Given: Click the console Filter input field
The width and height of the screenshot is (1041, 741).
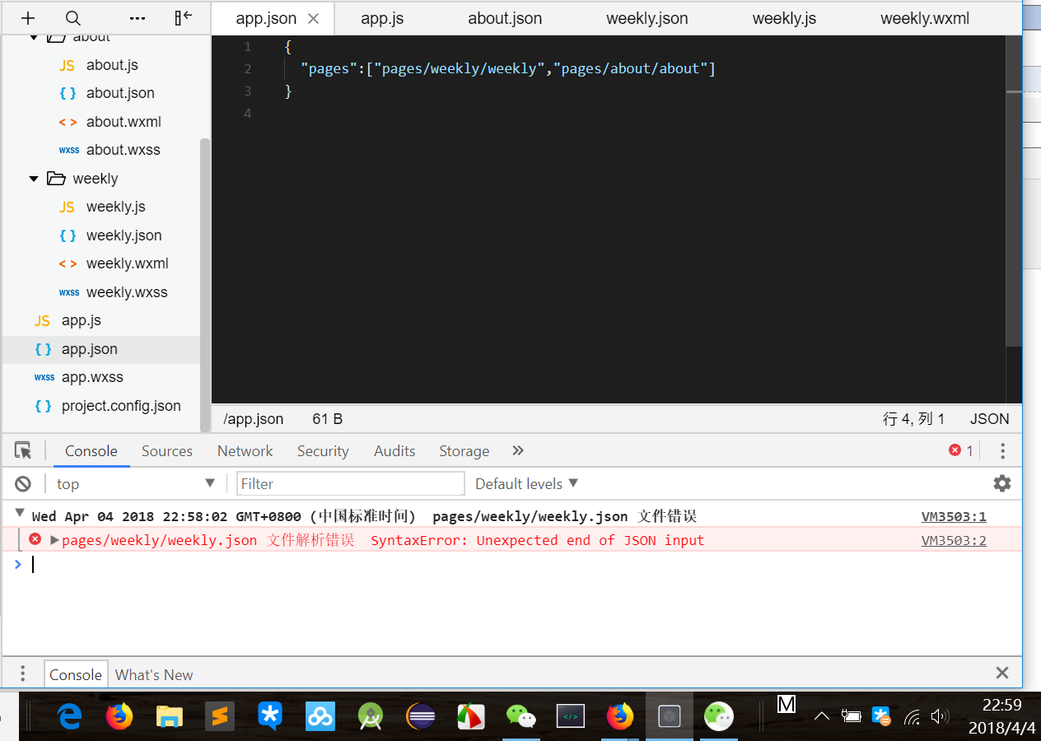Looking at the screenshot, I should (x=351, y=483).
